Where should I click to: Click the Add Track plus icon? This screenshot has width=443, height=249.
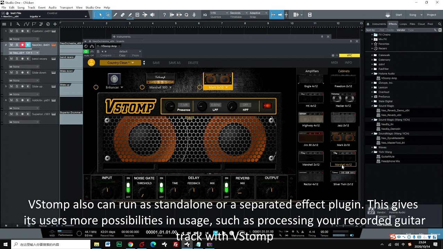pos(55,24)
